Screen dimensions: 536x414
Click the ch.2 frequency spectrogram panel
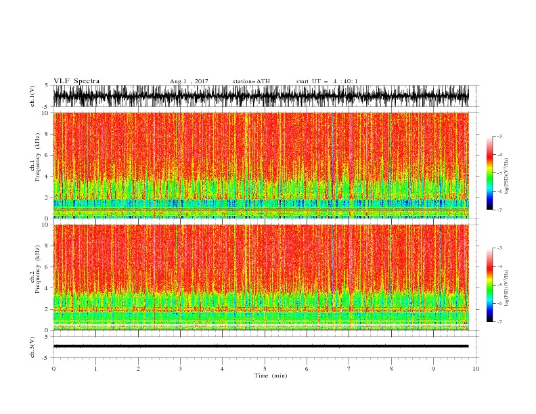tap(261, 277)
